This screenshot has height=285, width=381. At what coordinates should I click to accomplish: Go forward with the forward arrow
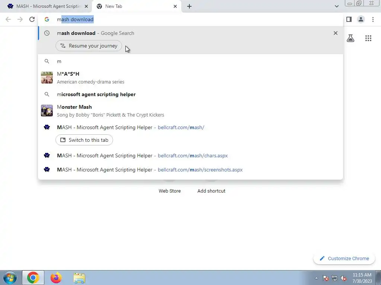20,19
